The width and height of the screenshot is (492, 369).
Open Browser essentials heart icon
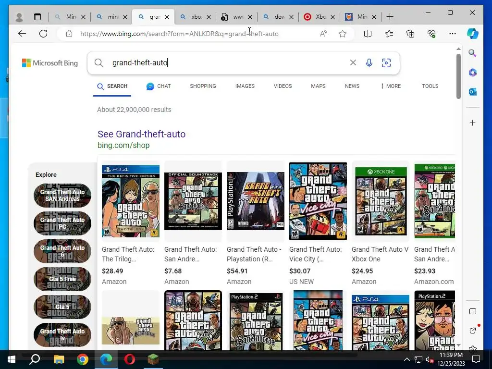(431, 34)
